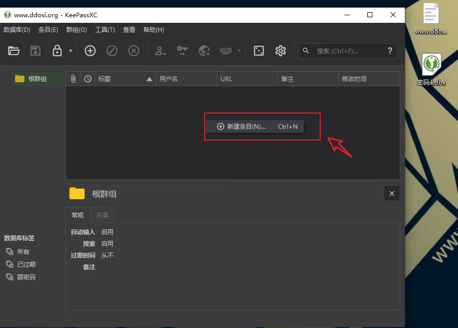The height and width of the screenshot is (328, 458).
Task: Open search help question mark
Action: tap(390, 51)
